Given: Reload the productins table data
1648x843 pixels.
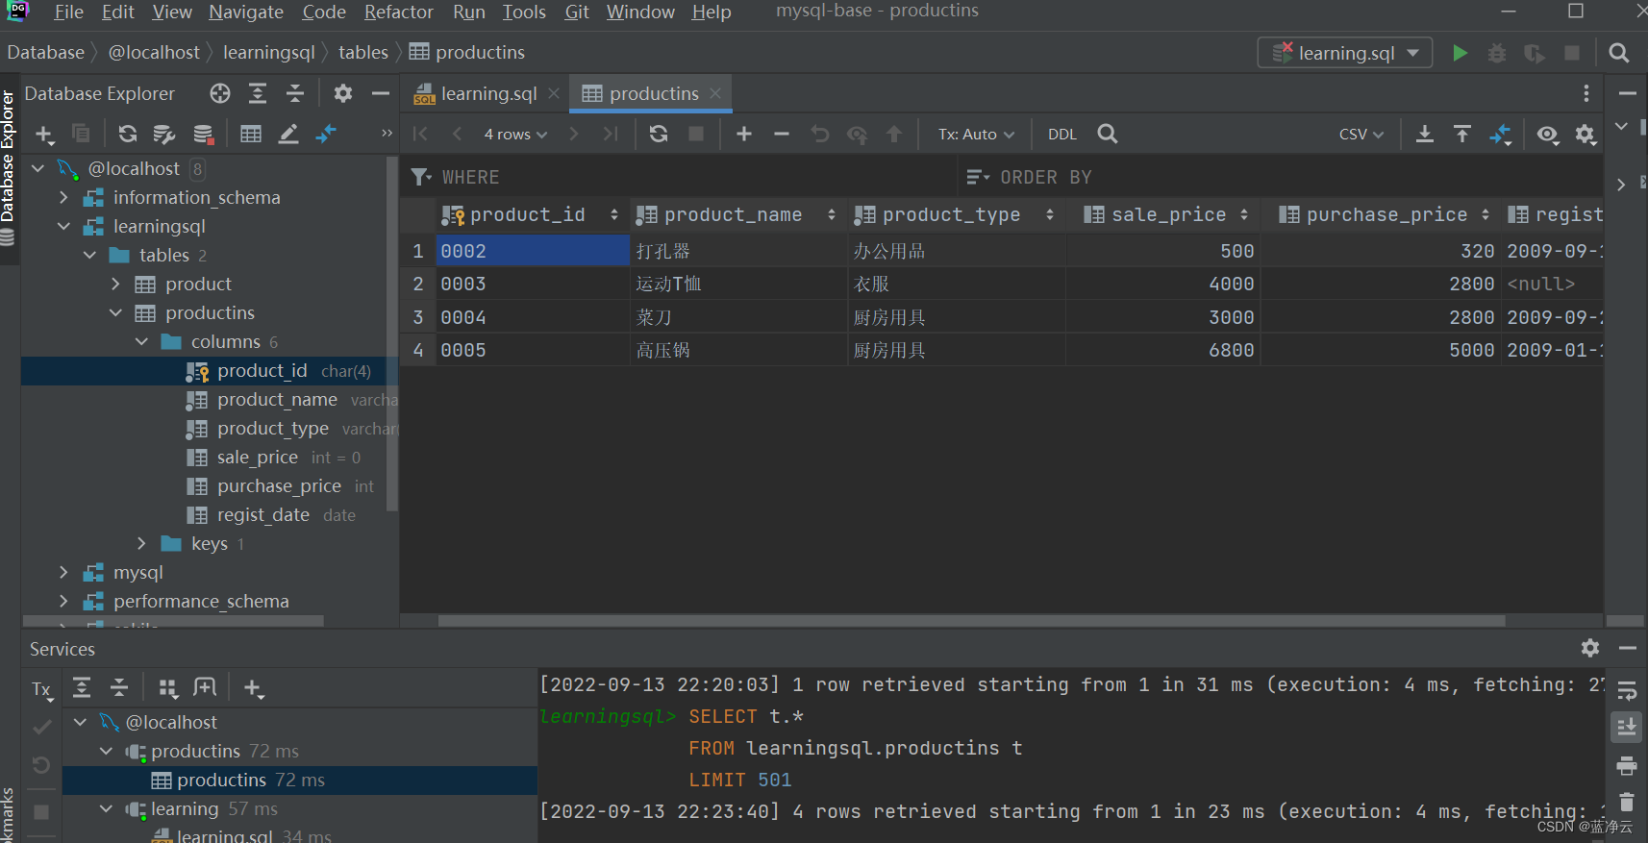Looking at the screenshot, I should (x=659, y=134).
